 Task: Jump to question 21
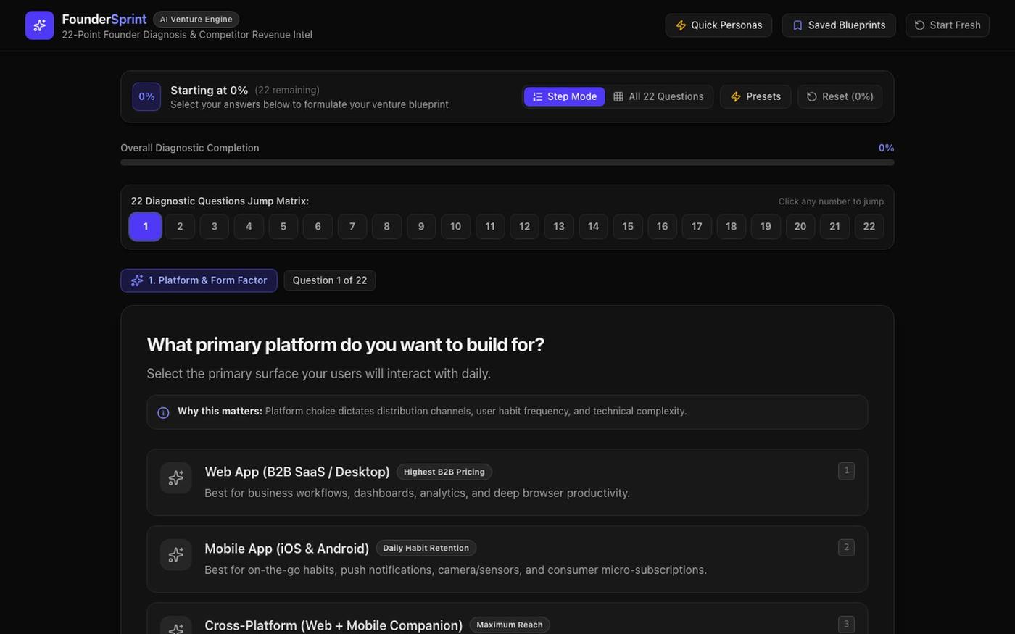834,227
